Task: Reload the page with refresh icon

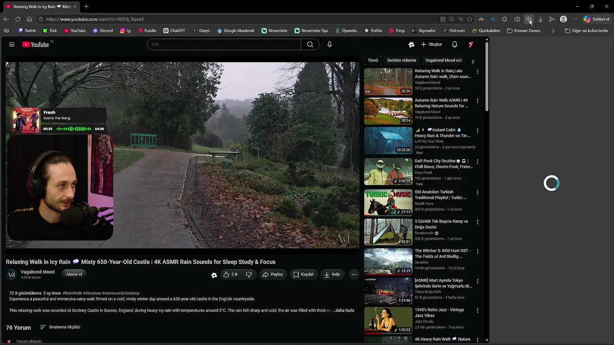Action: 18,19
